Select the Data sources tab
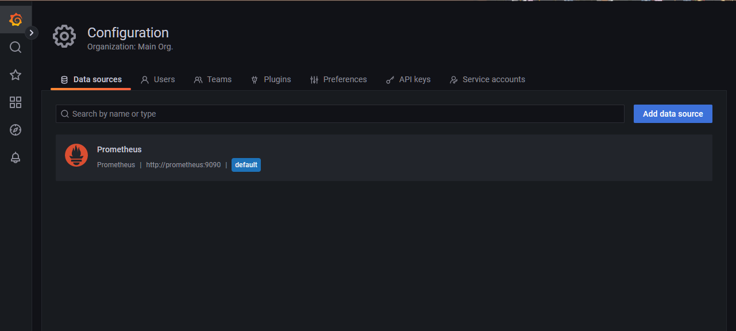This screenshot has height=331, width=736. pos(90,79)
